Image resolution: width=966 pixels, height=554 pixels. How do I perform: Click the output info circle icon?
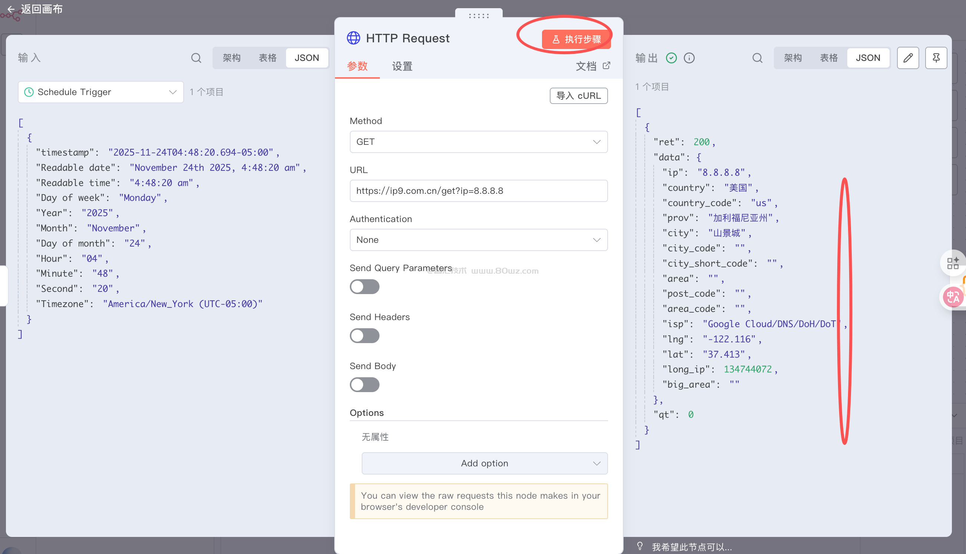point(689,58)
